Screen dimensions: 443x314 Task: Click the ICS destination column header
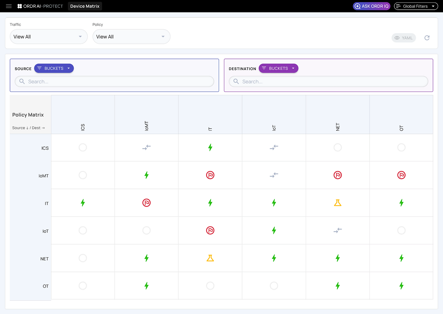[x=83, y=127]
